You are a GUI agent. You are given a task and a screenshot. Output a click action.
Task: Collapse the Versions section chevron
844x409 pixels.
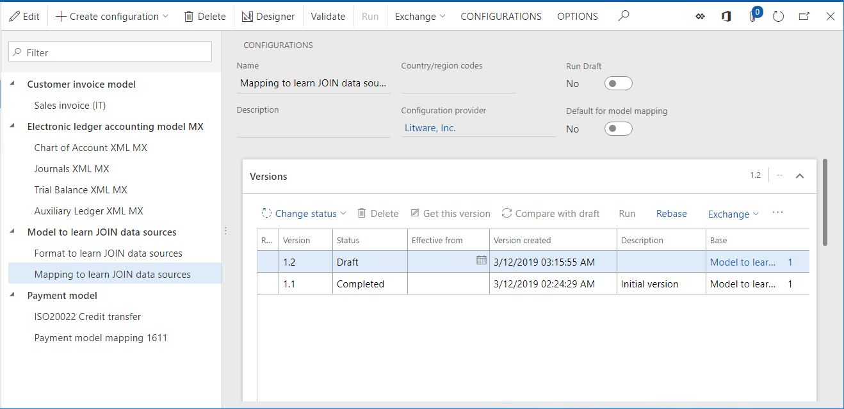(800, 176)
